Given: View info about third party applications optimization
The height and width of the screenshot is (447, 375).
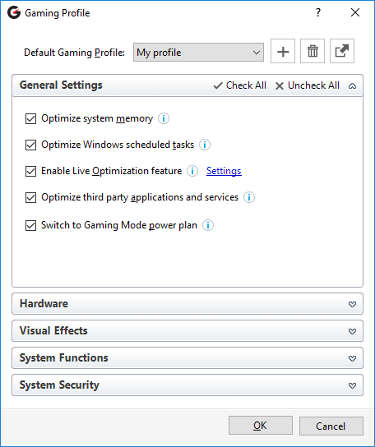Looking at the screenshot, I should 249,197.
